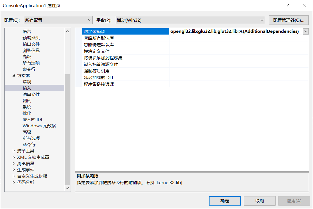Open the 附加依赖项 value dropdown arrow
Viewport: 313px width, 209px height.
pos(306,31)
